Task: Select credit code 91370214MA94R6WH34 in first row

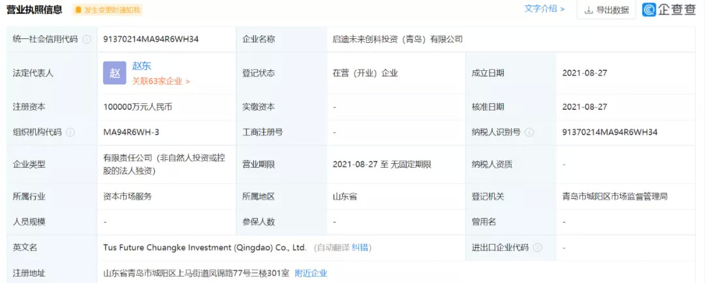Action: tap(151, 40)
